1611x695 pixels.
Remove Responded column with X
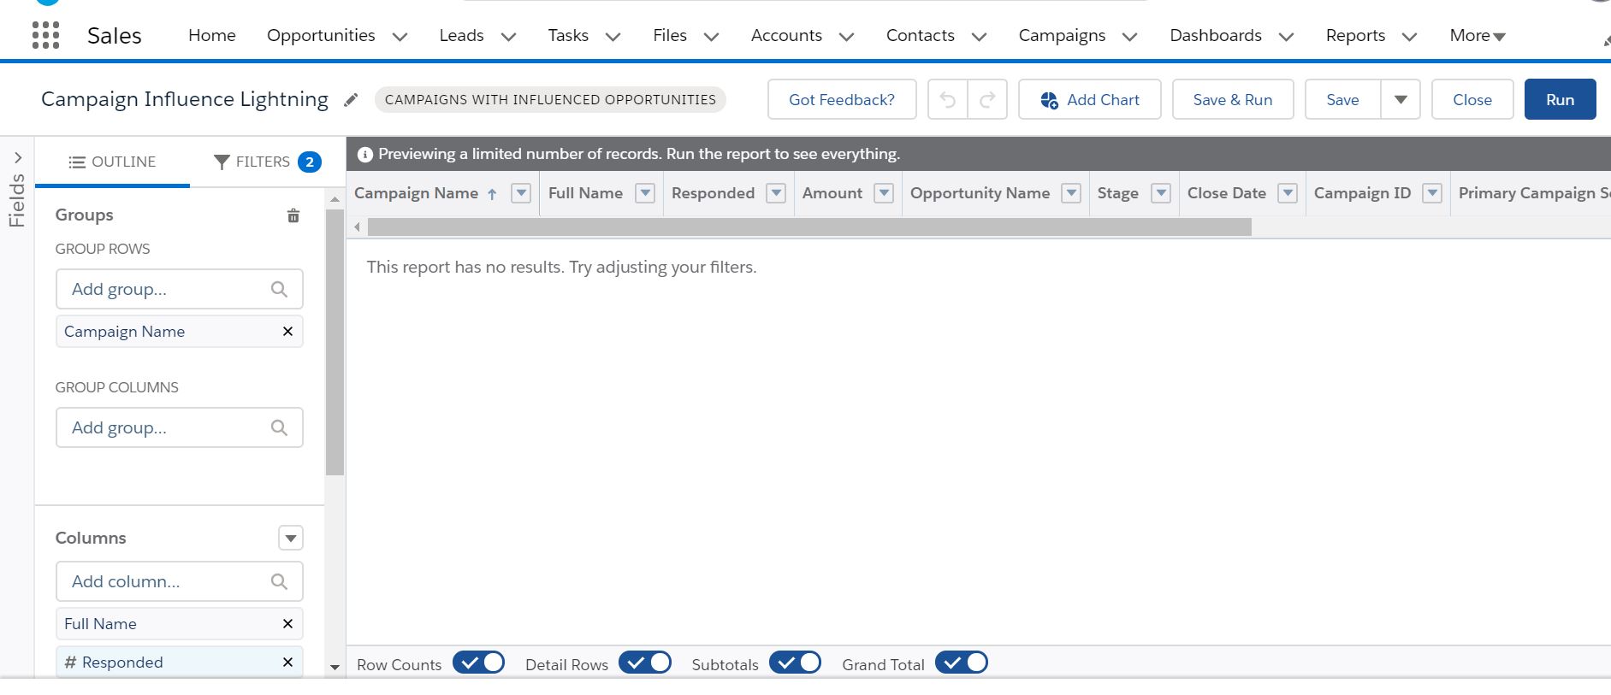tap(287, 663)
